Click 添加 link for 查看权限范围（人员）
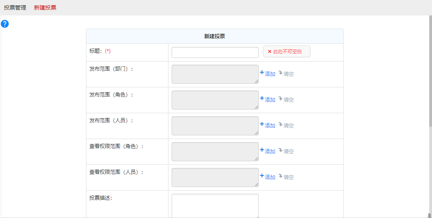The width and height of the screenshot is (432, 218). (270, 177)
